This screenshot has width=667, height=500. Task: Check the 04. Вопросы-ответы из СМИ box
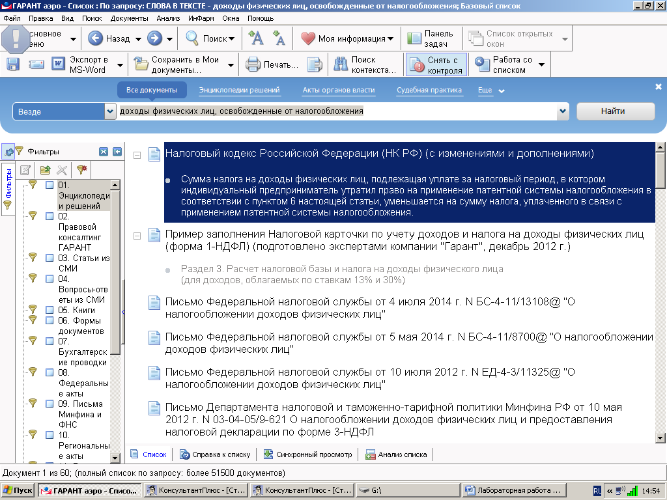pos(50,279)
